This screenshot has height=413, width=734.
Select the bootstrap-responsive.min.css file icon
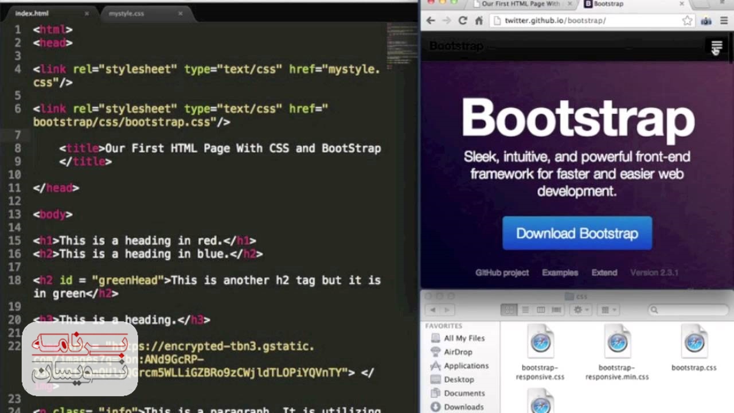click(617, 342)
